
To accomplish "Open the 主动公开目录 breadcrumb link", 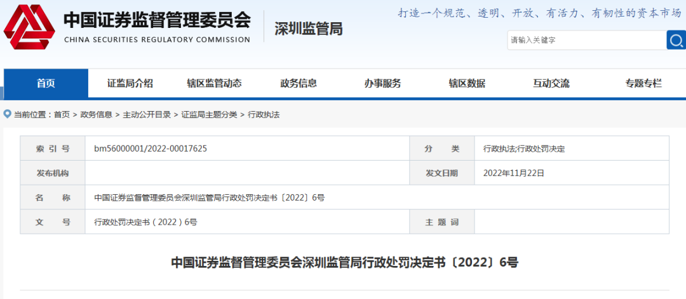I will tap(147, 115).
